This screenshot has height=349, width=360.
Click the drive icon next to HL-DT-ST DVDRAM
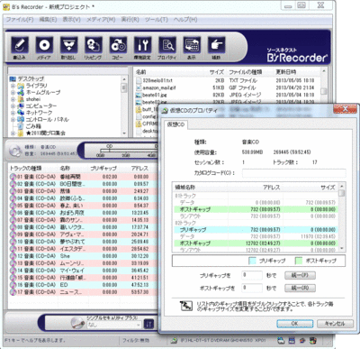pyautogui.click(x=174, y=341)
